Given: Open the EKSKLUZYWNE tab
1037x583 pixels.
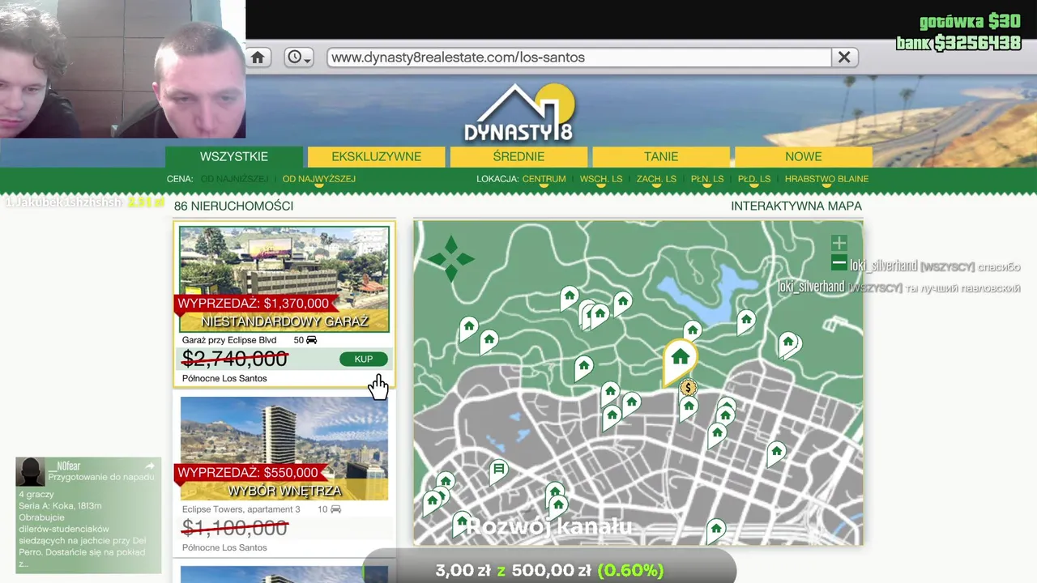Looking at the screenshot, I should click(377, 157).
